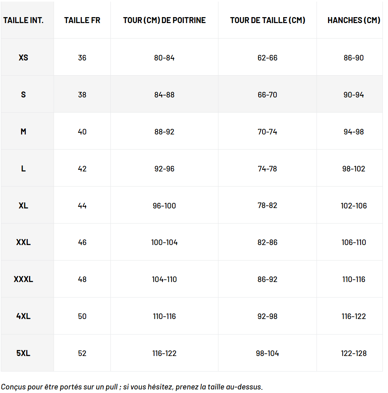This screenshot has width=388, height=393.
Task: Click the HANCHES (CM) column header
Action: coord(353,20)
